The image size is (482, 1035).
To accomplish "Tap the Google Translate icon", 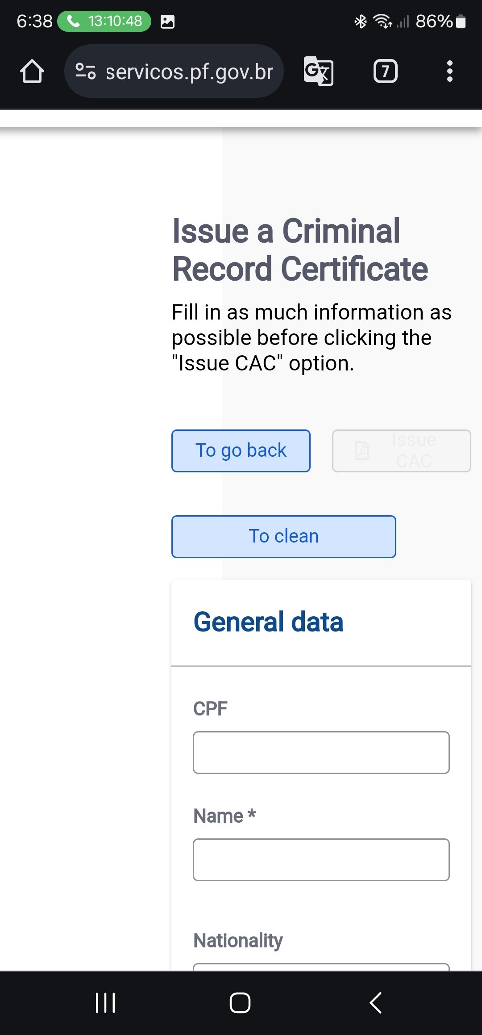I will pos(318,71).
